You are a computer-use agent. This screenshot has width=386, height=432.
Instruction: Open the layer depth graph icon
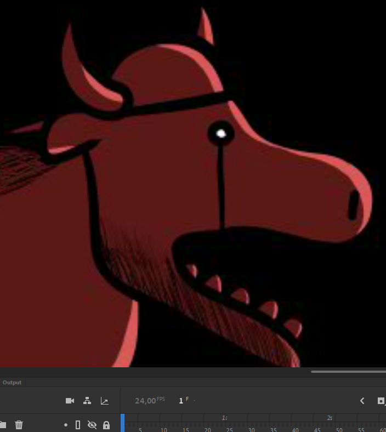[x=104, y=401]
